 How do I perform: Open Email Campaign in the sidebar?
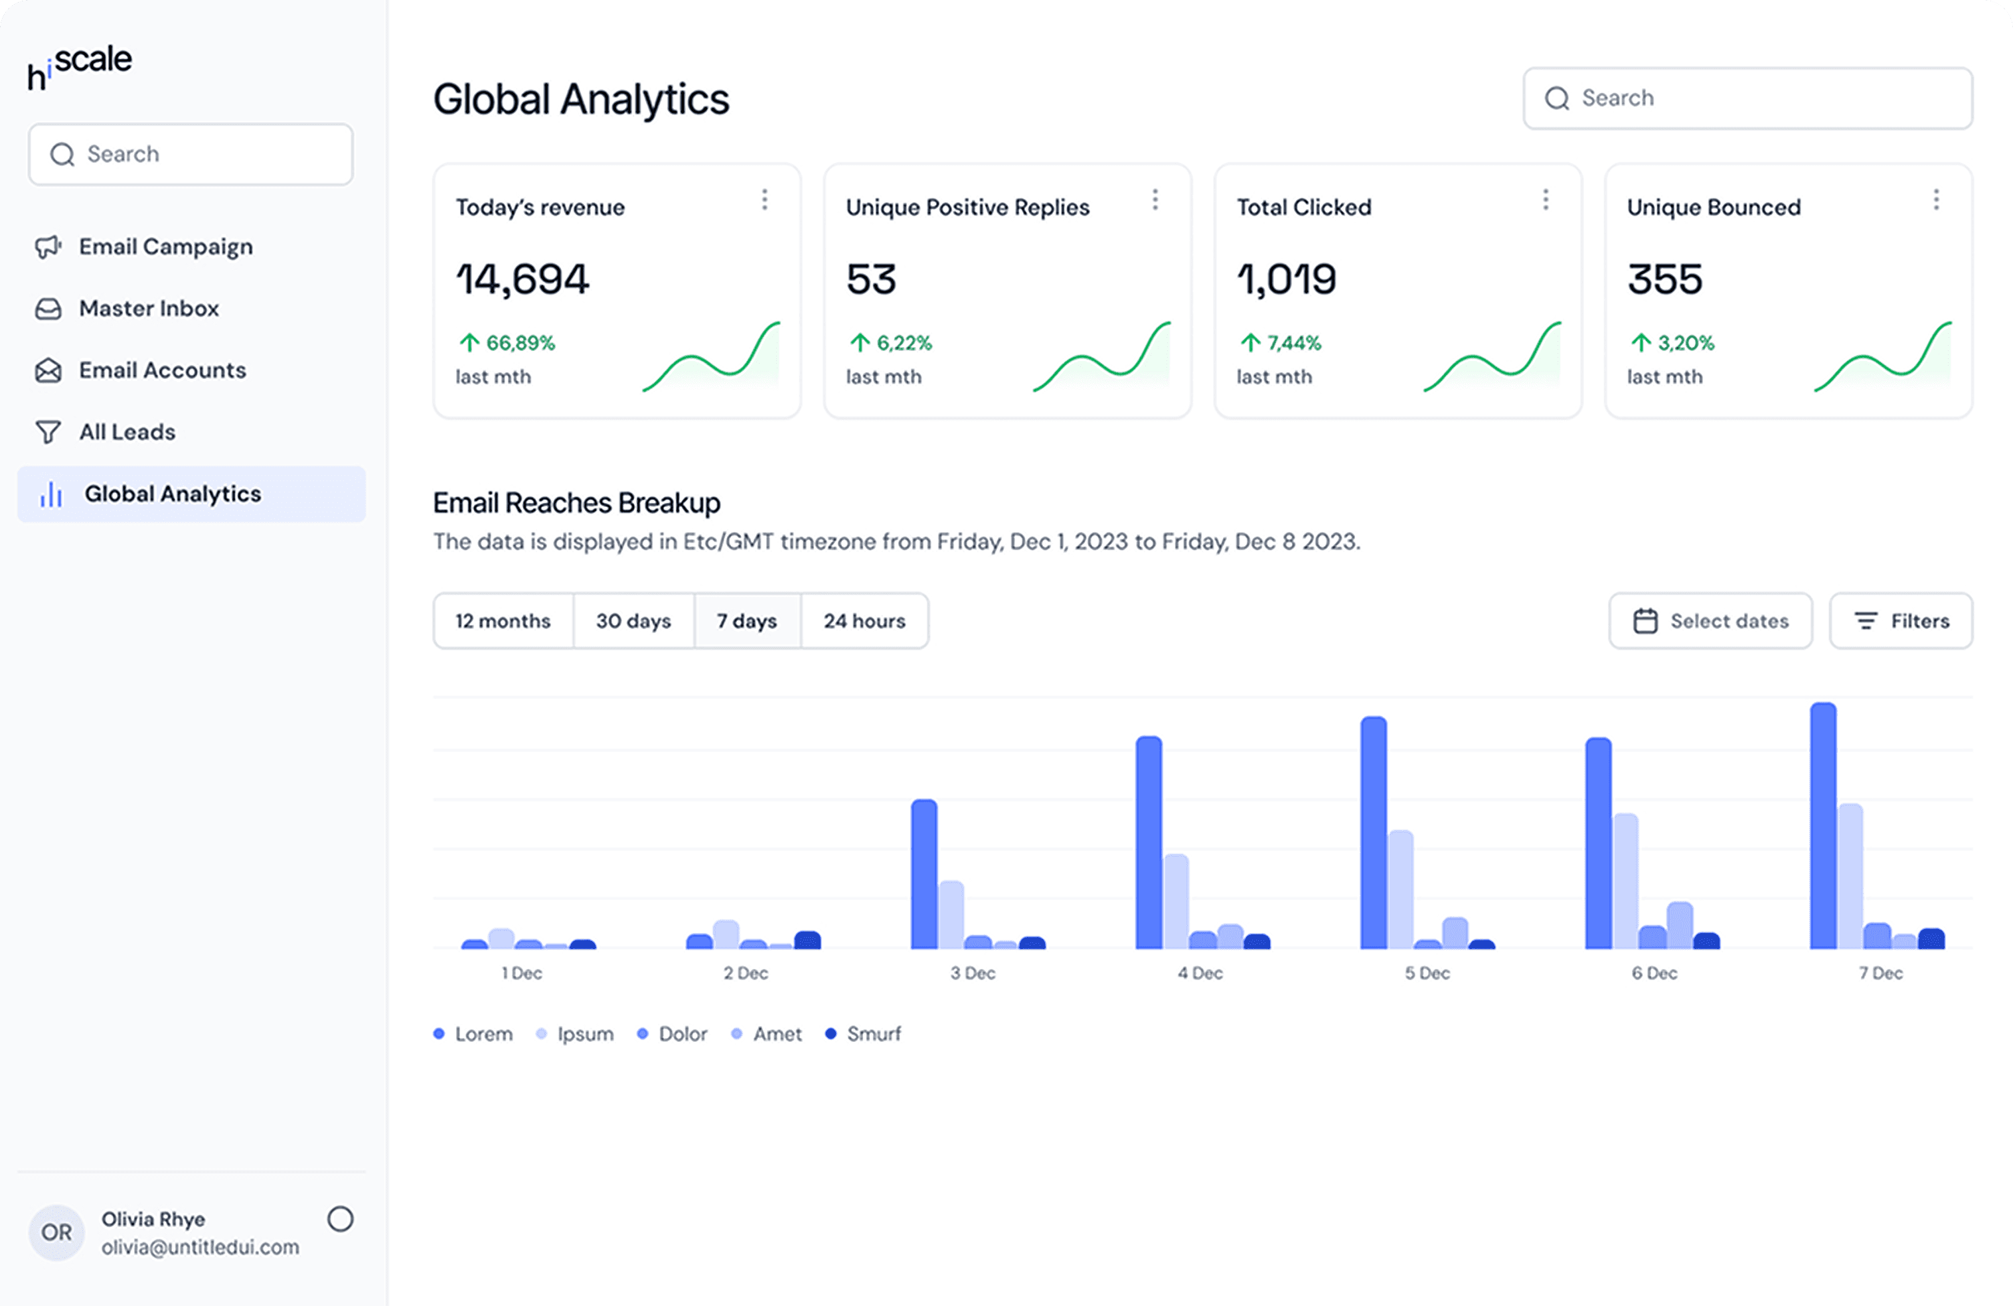[x=191, y=247]
